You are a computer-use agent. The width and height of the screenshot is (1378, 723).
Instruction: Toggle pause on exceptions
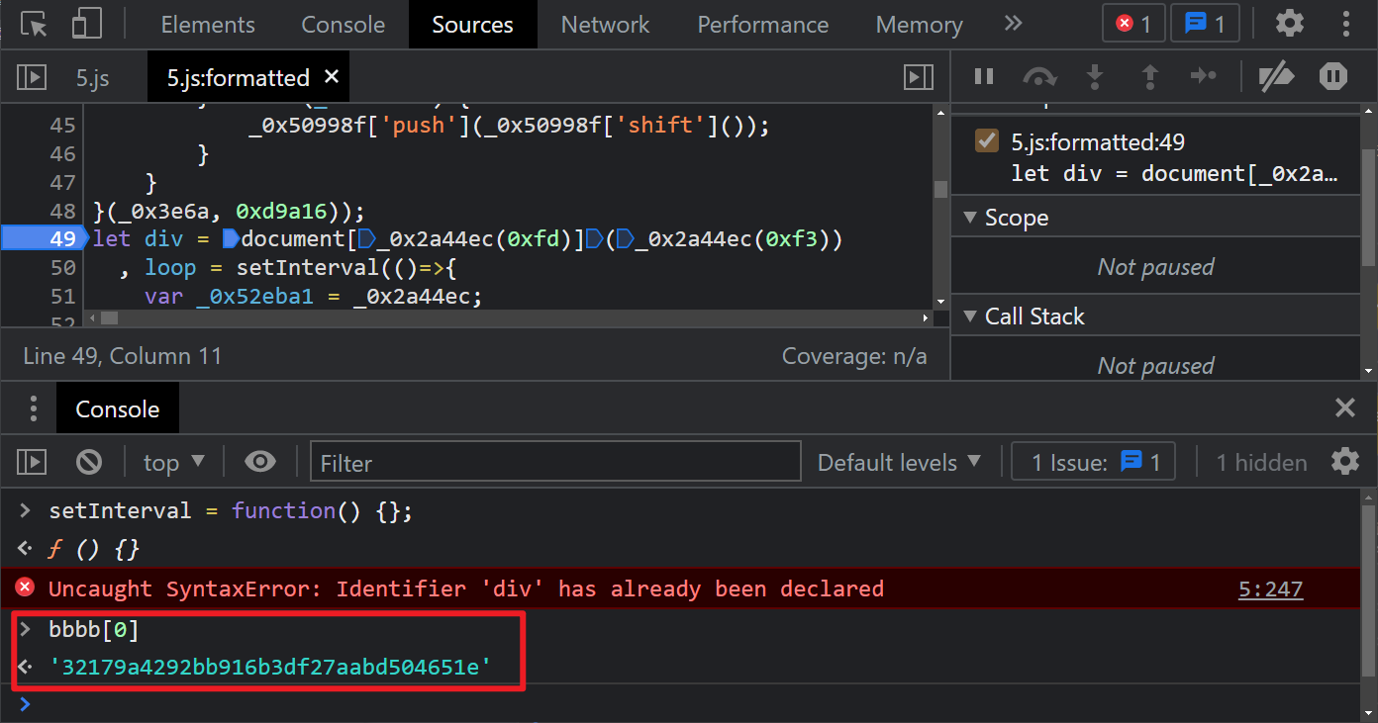[1333, 76]
